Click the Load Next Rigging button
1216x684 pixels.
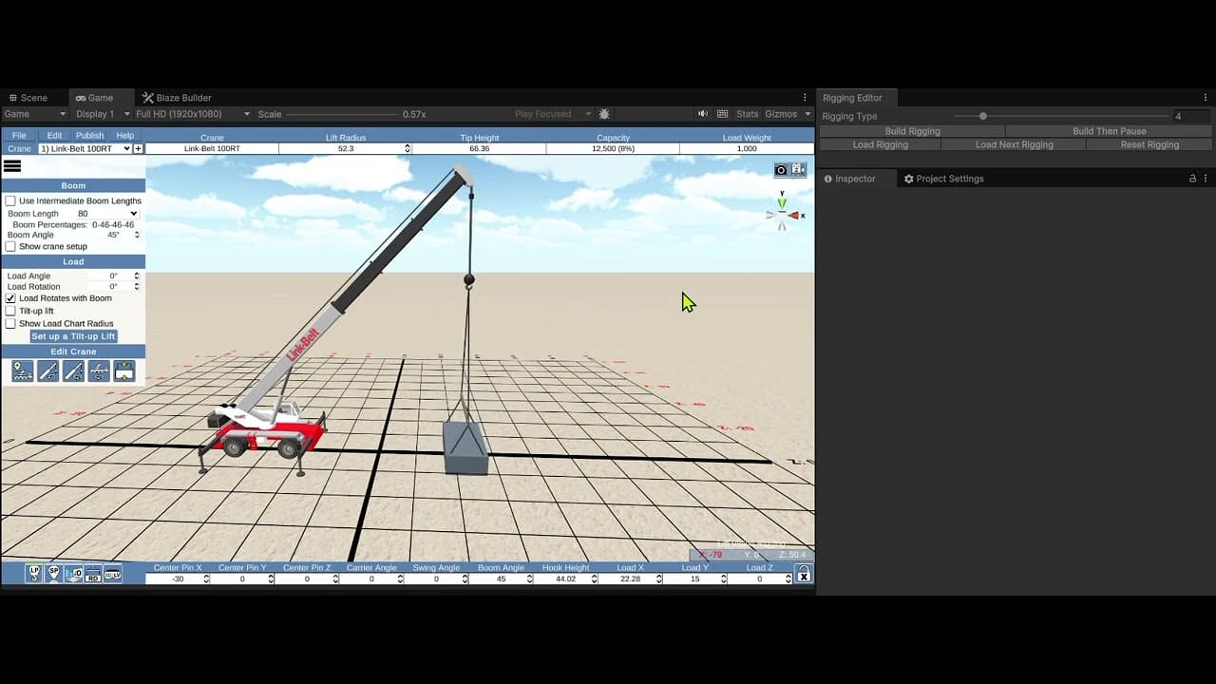point(1014,144)
